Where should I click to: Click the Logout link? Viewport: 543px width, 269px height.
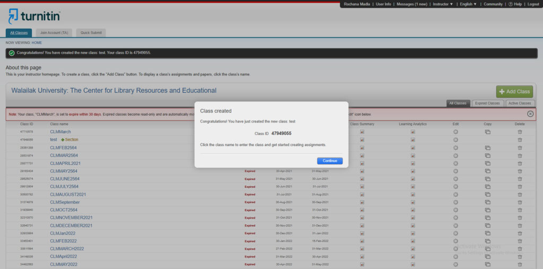533,4
